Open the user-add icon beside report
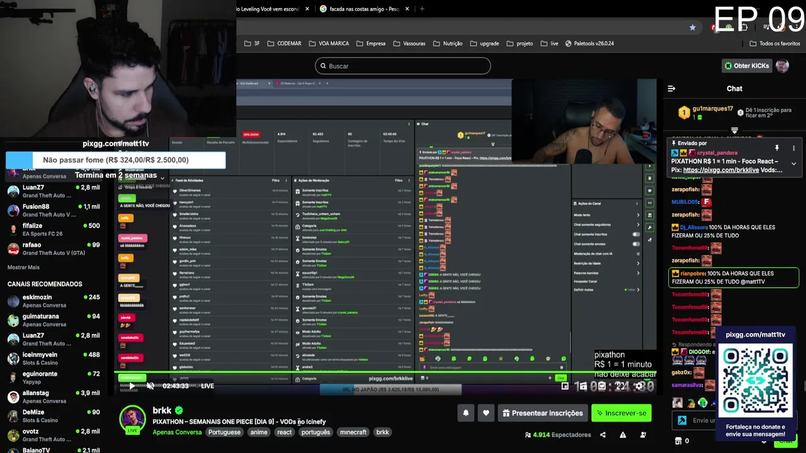Screen dimensions: 806x453 [x=643, y=435]
